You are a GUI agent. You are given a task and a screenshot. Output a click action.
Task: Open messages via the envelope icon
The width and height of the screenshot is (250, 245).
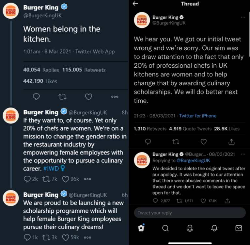pos(239,228)
